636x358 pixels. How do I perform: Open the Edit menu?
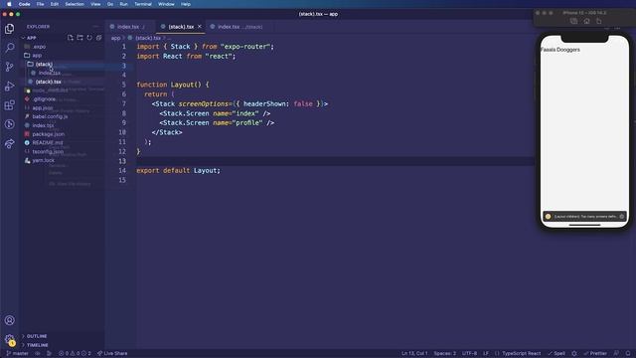coord(55,4)
